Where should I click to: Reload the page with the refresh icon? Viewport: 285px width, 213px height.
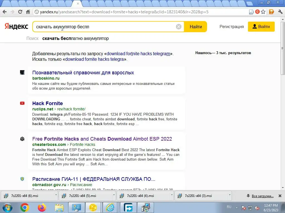click(20, 12)
